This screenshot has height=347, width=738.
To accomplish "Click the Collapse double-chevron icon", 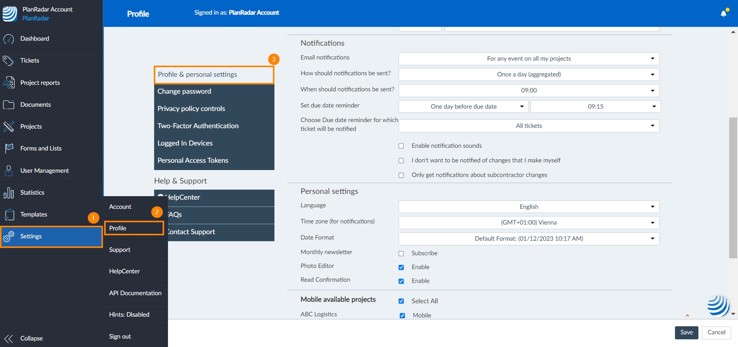I will pos(8,339).
